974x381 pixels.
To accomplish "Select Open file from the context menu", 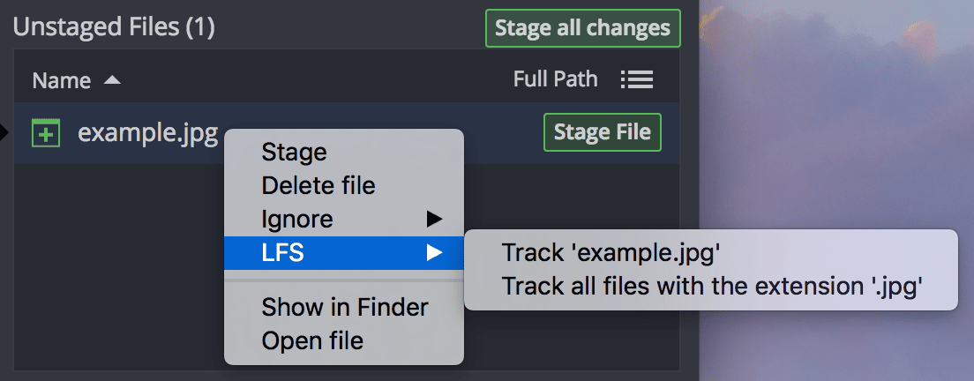I will tap(312, 340).
